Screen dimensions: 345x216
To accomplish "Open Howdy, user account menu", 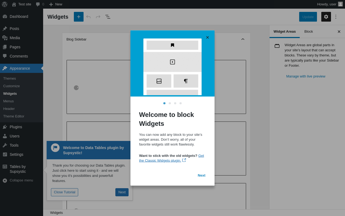I will coord(330,4).
